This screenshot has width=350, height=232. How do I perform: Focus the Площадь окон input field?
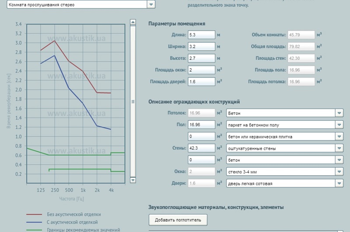[x=201, y=70]
